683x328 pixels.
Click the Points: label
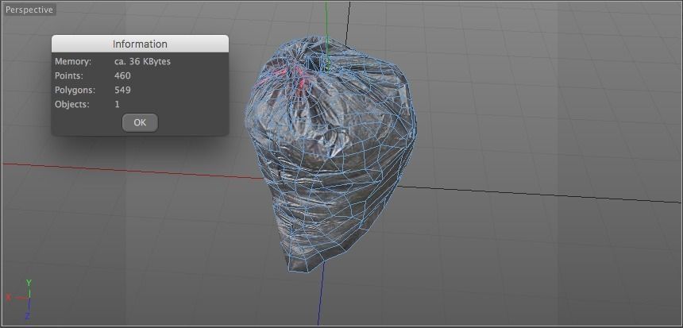[68, 75]
